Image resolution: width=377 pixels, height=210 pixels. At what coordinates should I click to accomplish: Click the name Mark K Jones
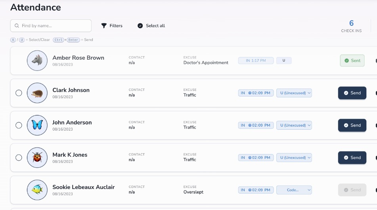tap(70, 155)
